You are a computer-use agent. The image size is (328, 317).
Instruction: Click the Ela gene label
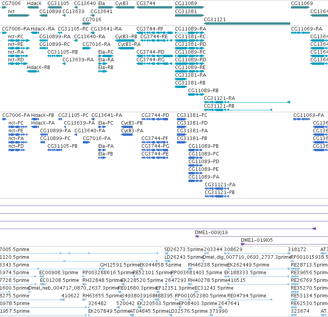pos(102,3)
